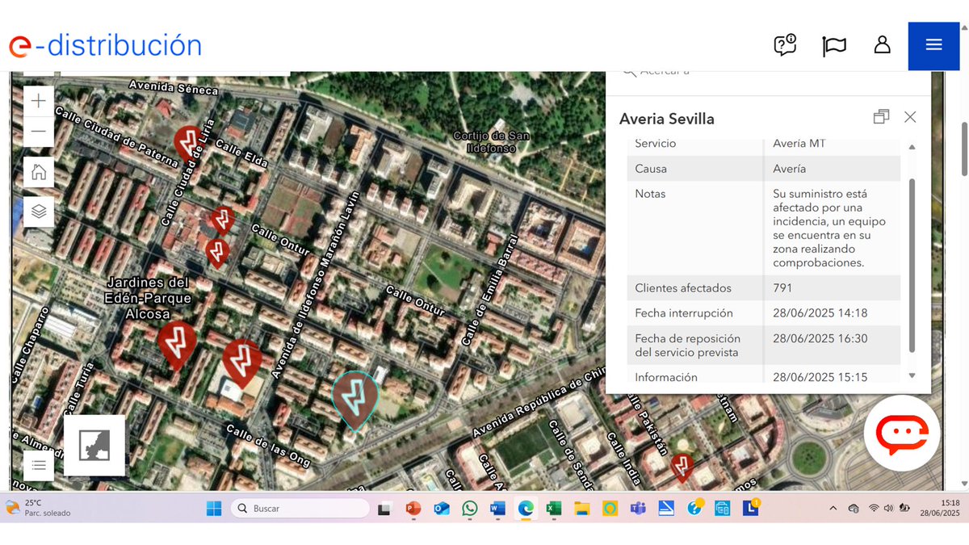This screenshot has width=969, height=545.
Task: Open PowerPoint from the taskbar
Action: (x=413, y=509)
